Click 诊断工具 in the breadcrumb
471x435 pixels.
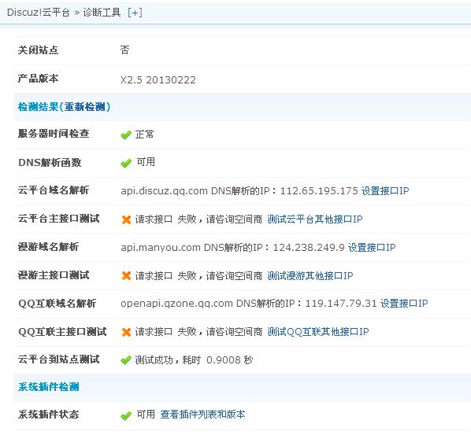point(102,13)
